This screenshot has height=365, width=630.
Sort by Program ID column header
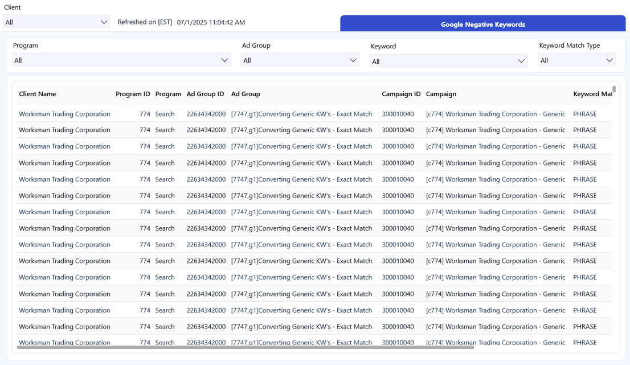[133, 94]
